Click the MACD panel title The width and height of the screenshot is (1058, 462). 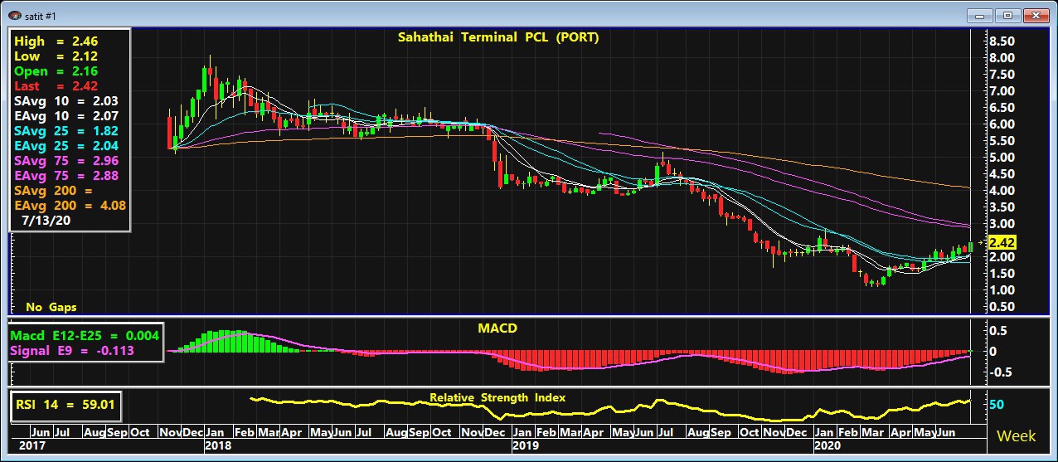[497, 328]
